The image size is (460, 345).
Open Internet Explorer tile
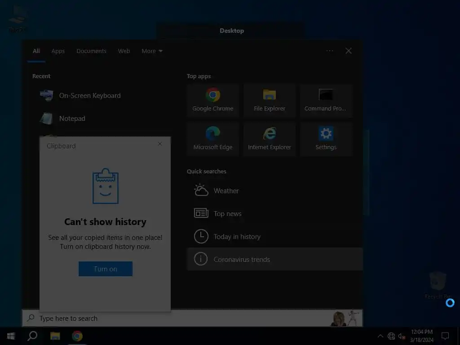(270, 139)
